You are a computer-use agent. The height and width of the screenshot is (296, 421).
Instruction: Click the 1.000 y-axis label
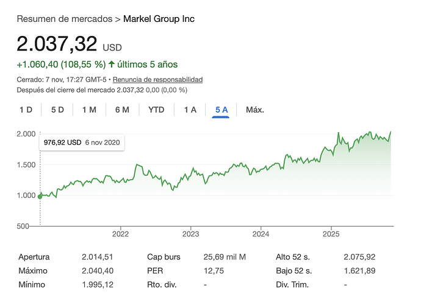[x=26, y=195]
